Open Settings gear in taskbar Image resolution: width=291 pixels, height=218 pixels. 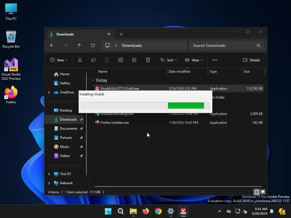(x=171, y=211)
